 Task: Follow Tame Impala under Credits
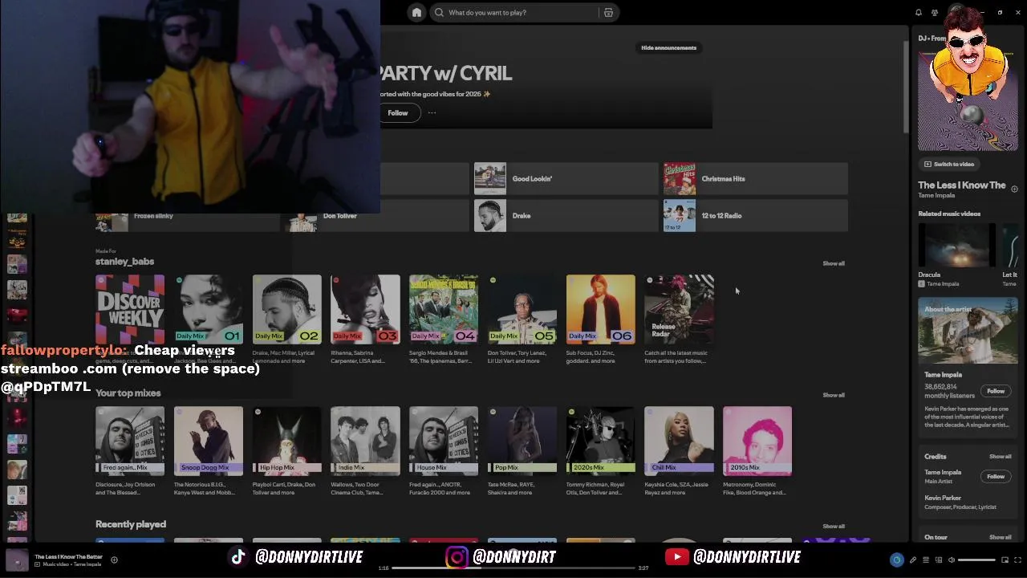click(x=996, y=476)
